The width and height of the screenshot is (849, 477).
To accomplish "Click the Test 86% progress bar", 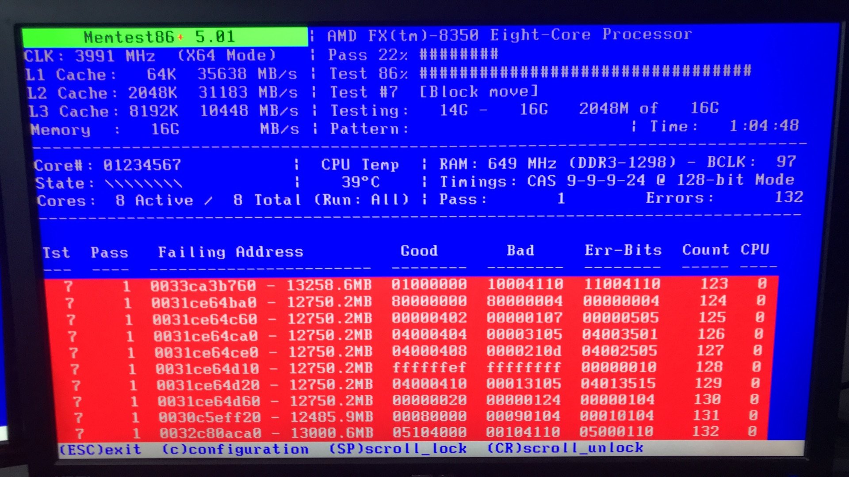I will pos(585,72).
